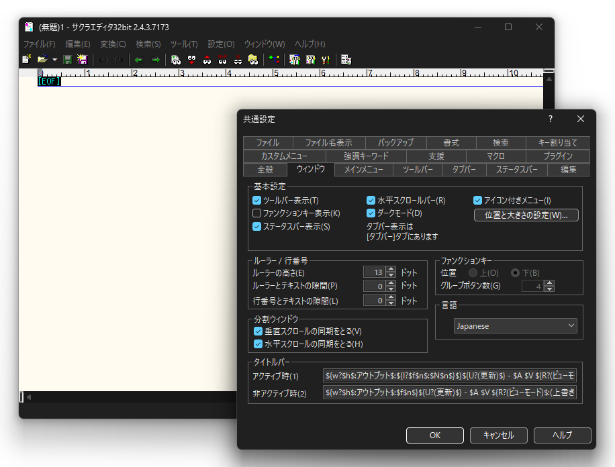The image size is (615, 467).
Task: Decrease ルーラーの高さ with down spinner
Action: point(391,275)
